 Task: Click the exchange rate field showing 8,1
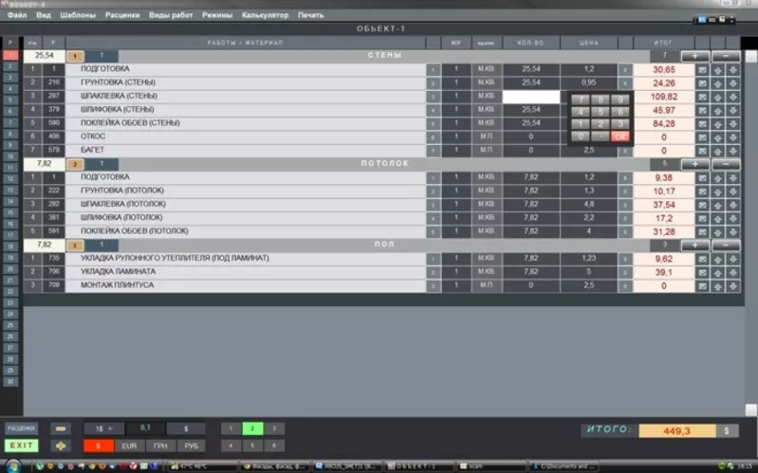[x=145, y=428]
